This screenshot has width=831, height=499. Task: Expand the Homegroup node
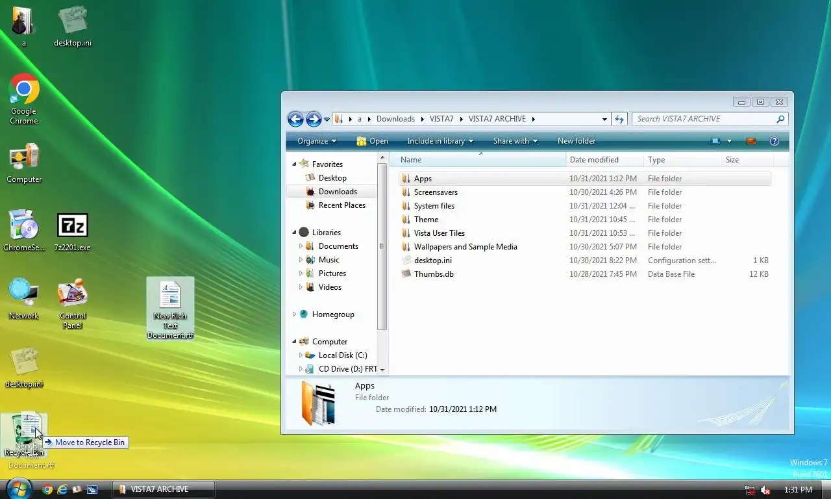[294, 314]
